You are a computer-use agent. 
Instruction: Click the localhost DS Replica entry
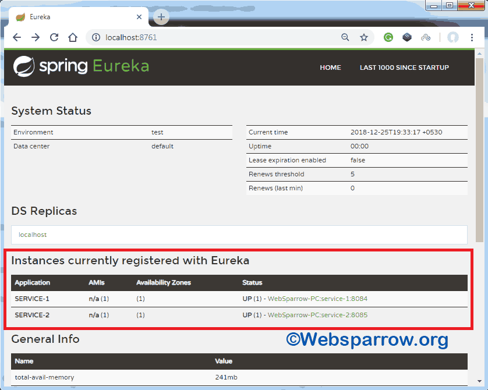pyautogui.click(x=32, y=235)
